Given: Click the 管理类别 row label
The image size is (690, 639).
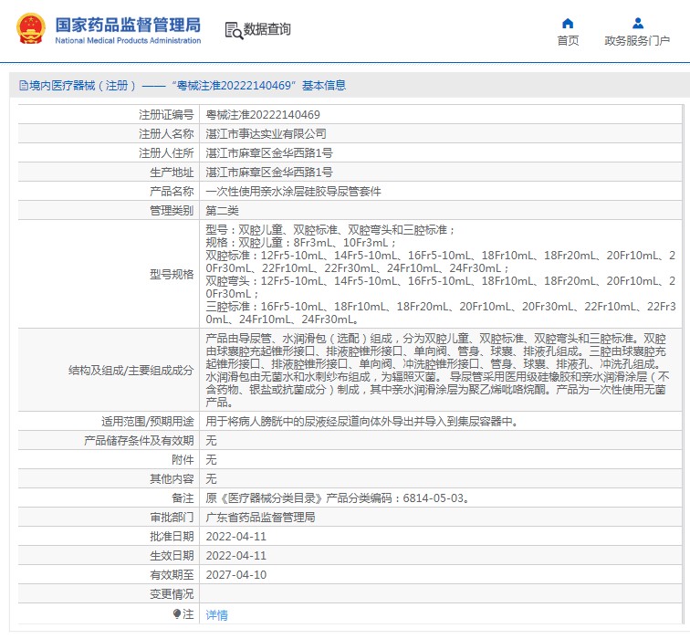Looking at the screenshot, I should point(172,210).
